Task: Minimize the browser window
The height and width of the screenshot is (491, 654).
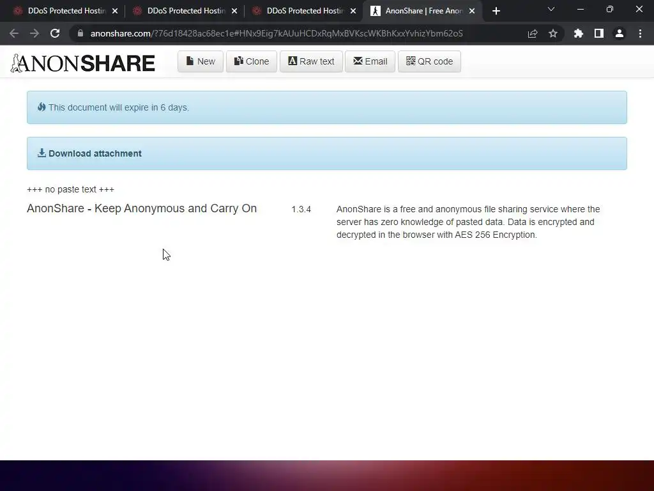Action: click(580, 9)
